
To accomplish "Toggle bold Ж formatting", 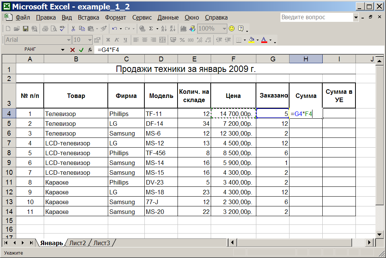I will [108, 40].
